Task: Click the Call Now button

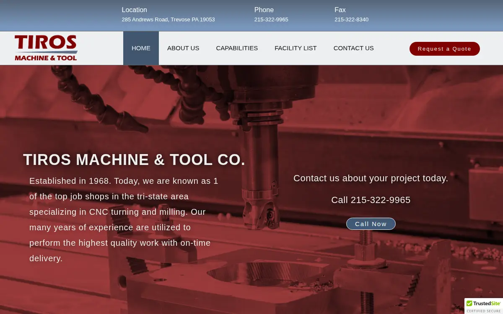Action: click(371, 224)
